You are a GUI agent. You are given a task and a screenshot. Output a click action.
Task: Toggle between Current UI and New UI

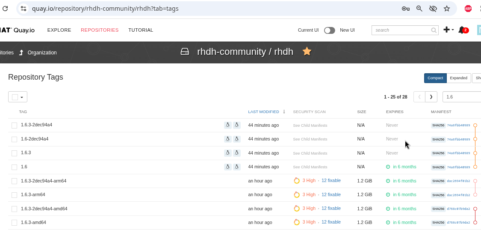[x=329, y=30]
